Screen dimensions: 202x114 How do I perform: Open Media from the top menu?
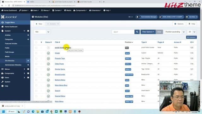[68, 10]
